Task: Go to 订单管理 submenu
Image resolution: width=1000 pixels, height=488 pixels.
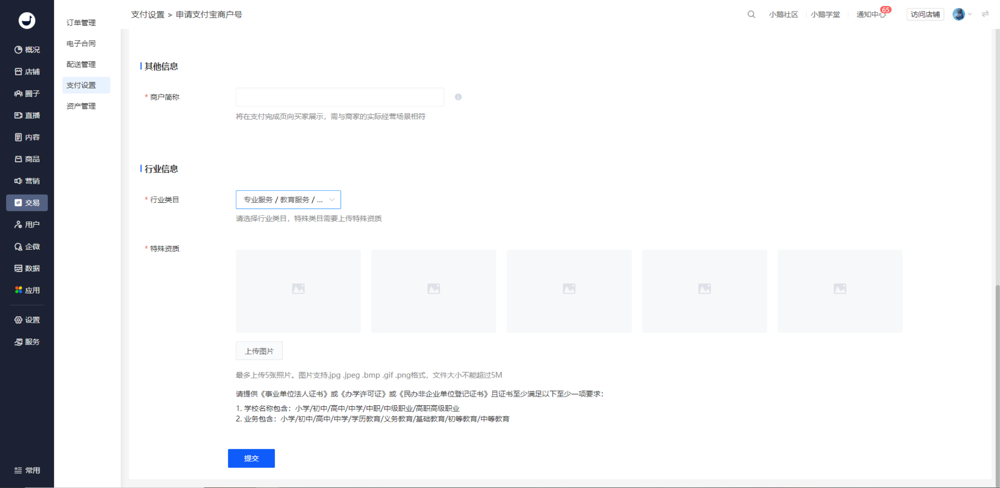Action: tap(81, 23)
